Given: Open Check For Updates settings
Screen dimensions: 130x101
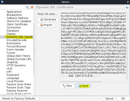Looking at the screenshot, I should (x=19, y=21).
